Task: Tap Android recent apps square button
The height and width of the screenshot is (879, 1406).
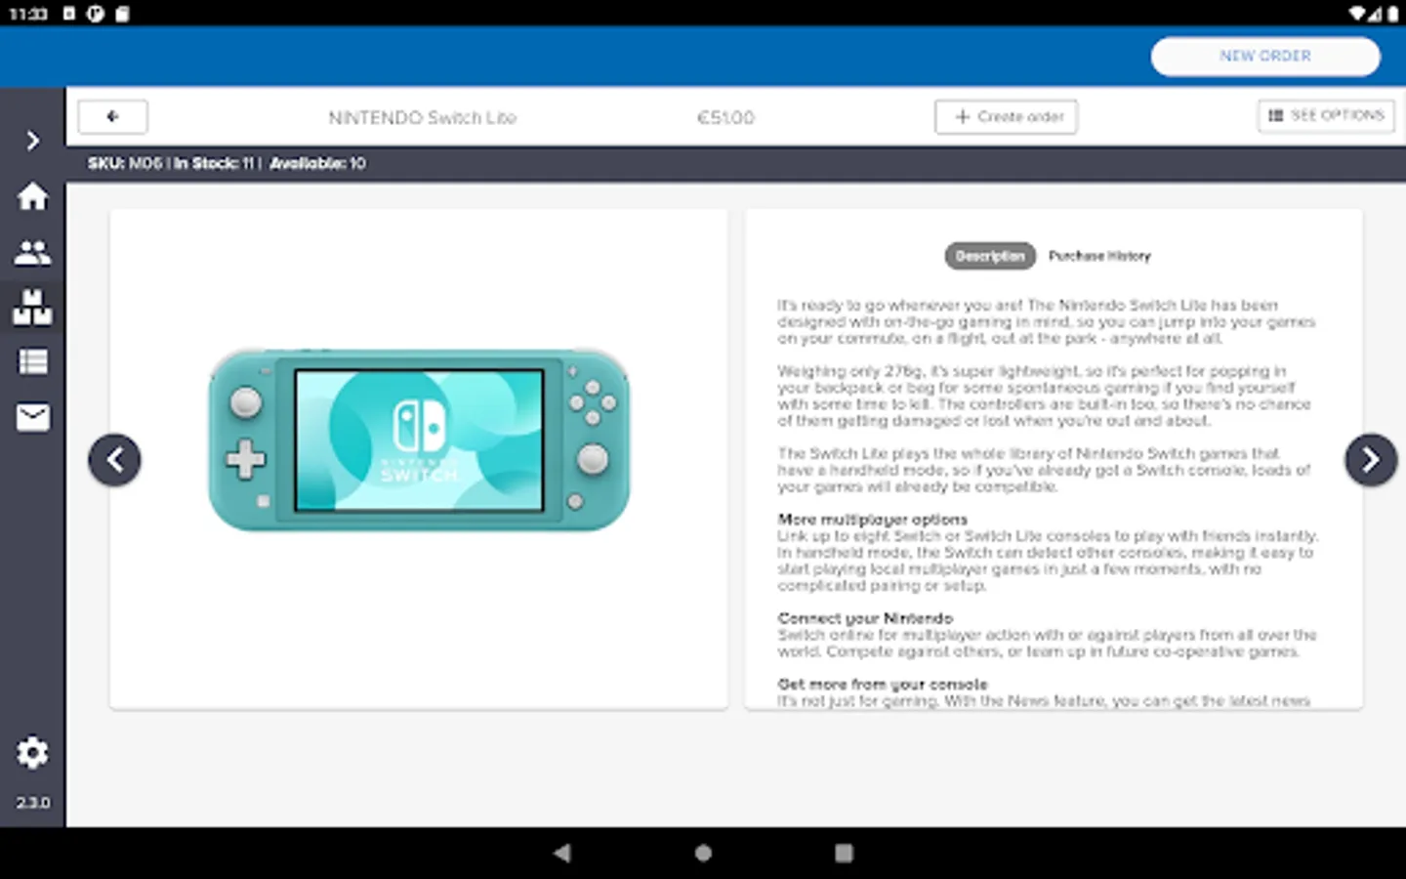Action: 845,853
